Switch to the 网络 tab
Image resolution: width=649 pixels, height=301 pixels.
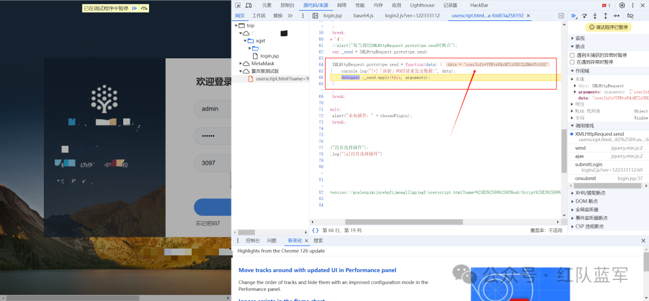point(341,5)
